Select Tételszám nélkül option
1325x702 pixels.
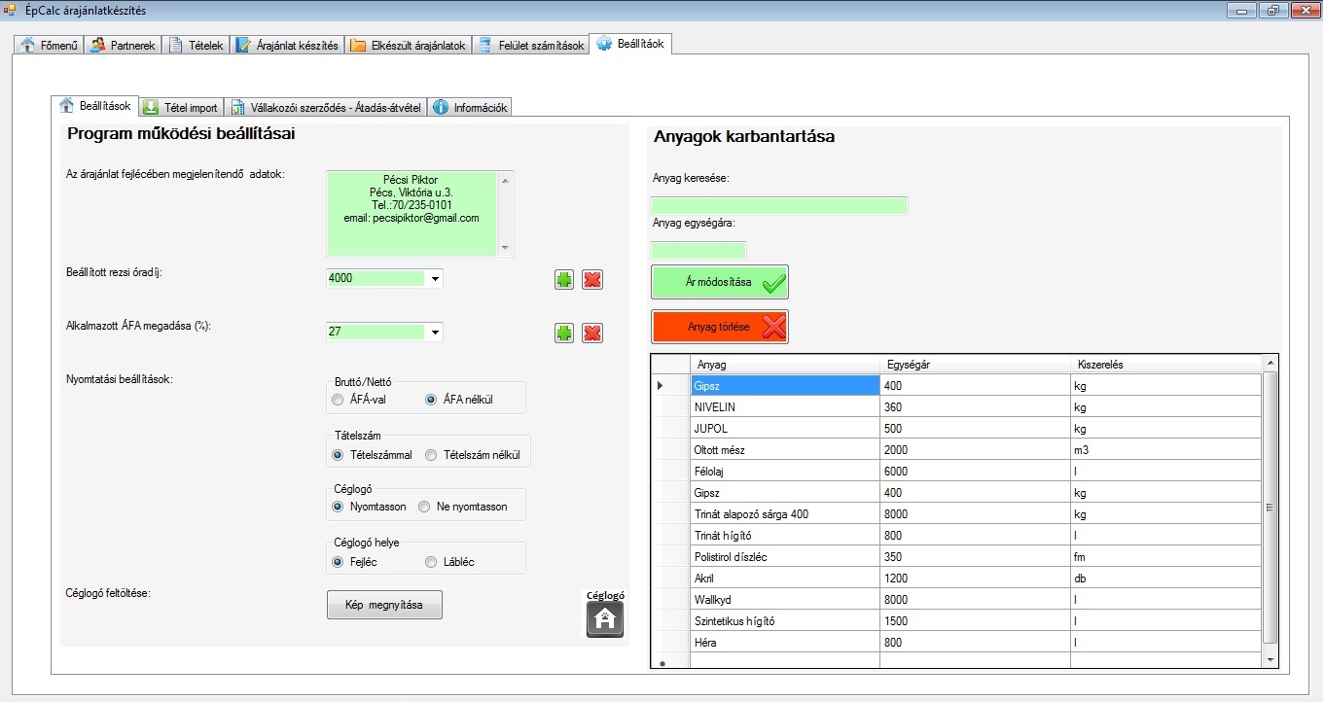[x=431, y=455]
